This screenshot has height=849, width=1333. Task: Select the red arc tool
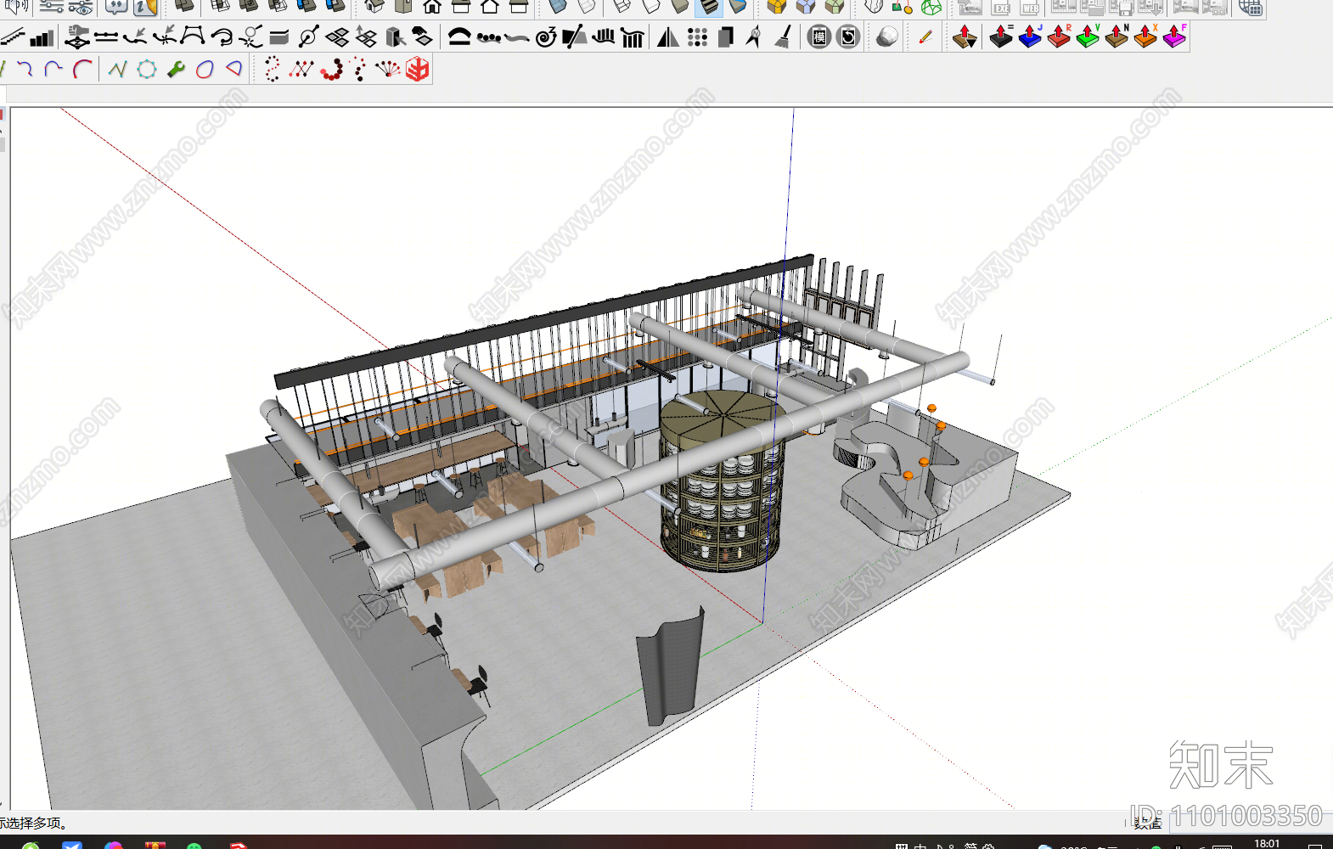82,69
